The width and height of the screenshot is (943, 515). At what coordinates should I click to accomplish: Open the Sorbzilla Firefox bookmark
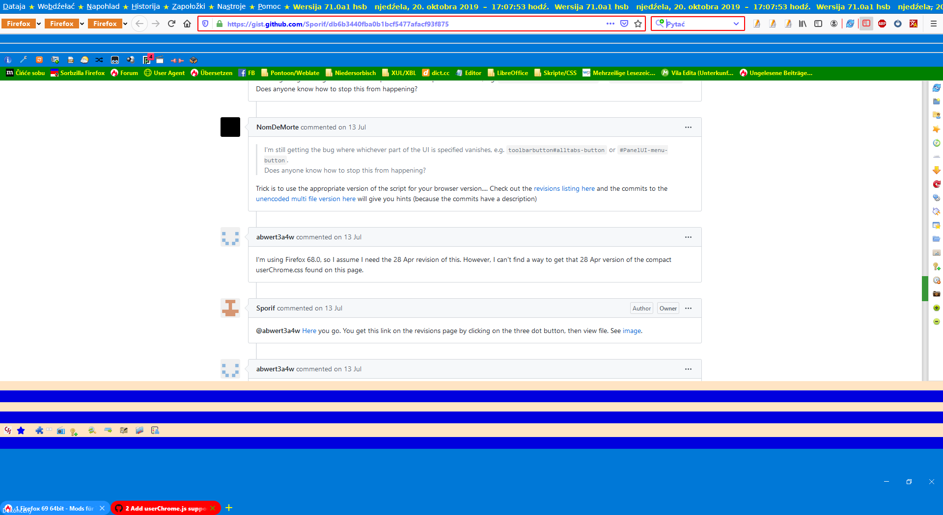coord(78,73)
